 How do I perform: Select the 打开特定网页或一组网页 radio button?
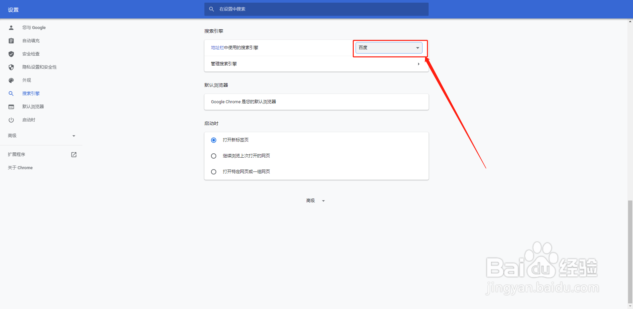click(214, 172)
